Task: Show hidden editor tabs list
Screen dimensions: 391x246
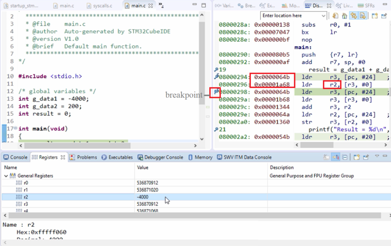Action: [161, 5]
